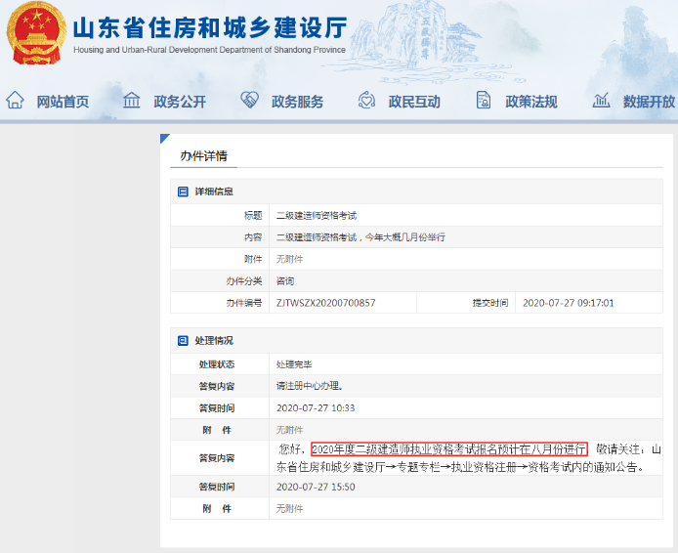The height and width of the screenshot is (553, 678).
Task: Click the 山东省住房和城乡建设厅 site title
Action: point(209,29)
